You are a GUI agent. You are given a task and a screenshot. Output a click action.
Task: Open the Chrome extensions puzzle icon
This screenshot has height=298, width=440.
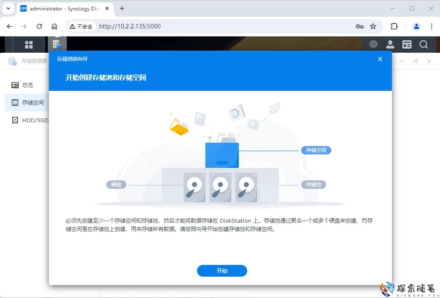(394, 26)
